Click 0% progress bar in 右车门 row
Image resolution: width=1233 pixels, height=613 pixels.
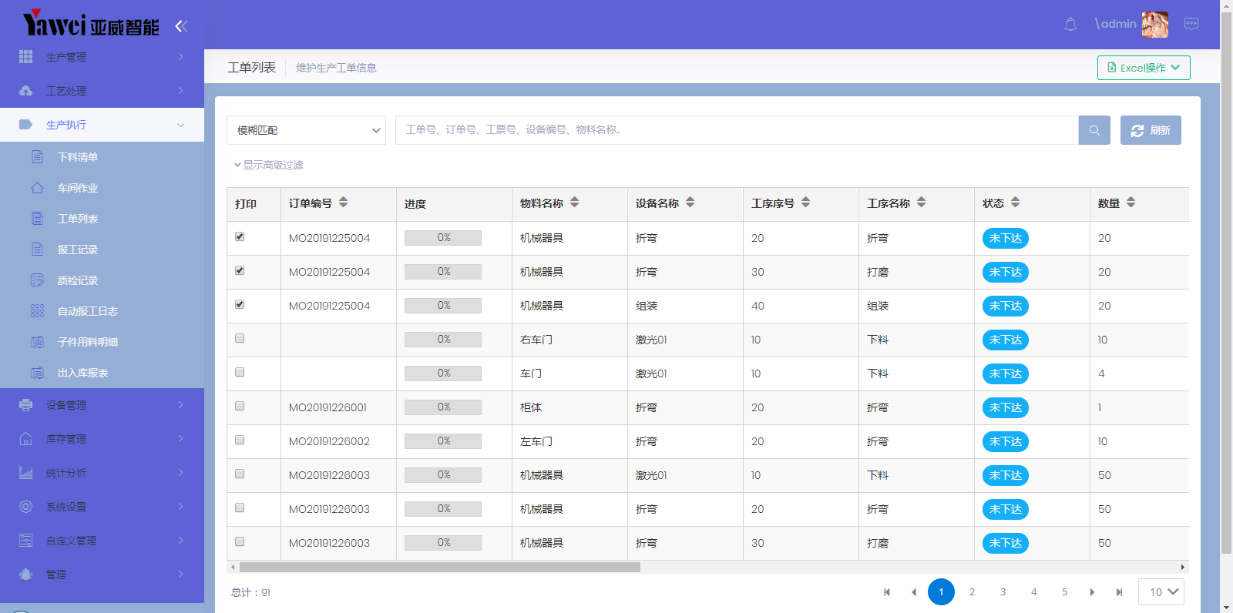coord(443,340)
